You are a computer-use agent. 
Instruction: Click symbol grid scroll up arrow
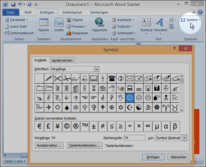(x=182, y=76)
